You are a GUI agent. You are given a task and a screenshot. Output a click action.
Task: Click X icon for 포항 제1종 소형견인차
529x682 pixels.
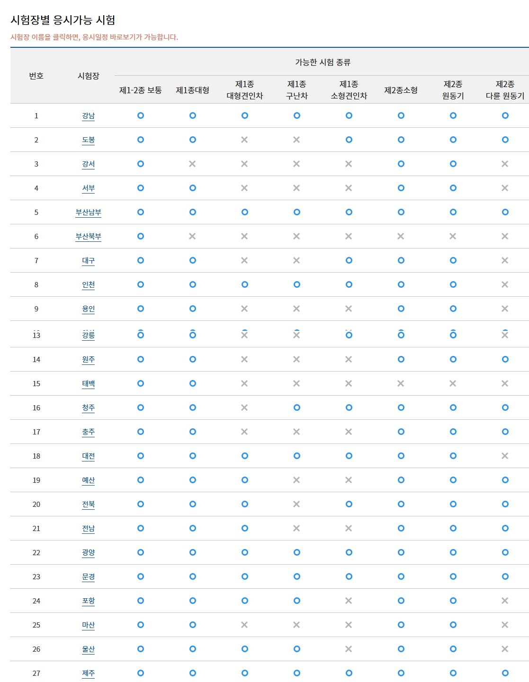[x=349, y=601]
